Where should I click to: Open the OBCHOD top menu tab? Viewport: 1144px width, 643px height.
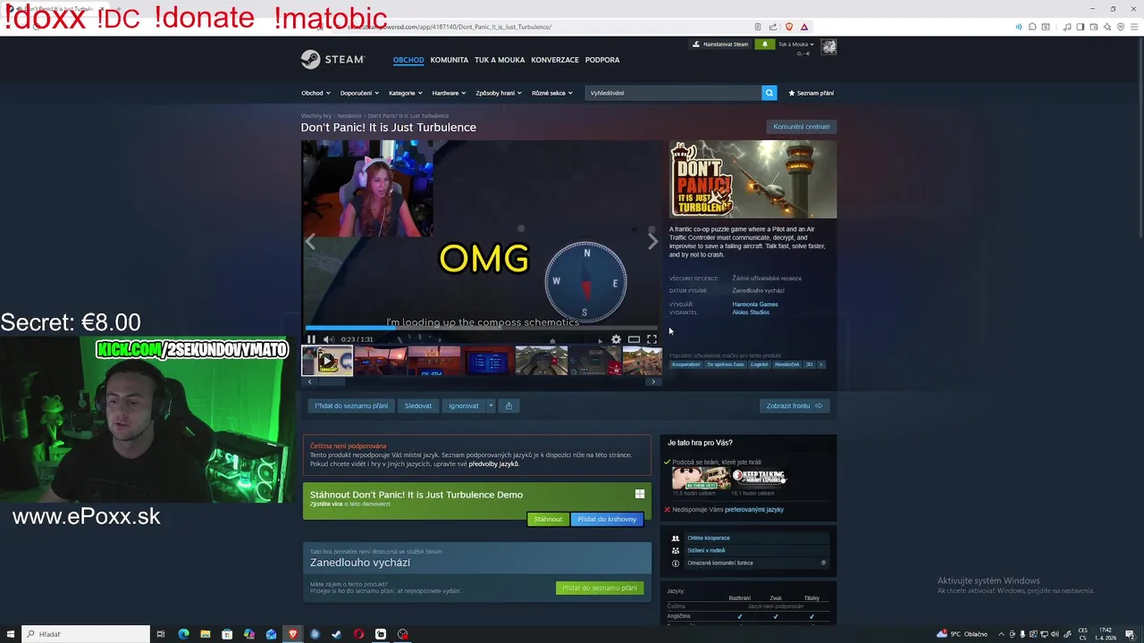[x=408, y=60]
